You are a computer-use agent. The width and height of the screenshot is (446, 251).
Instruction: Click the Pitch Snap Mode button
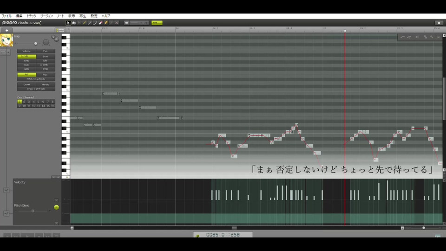point(36,79)
